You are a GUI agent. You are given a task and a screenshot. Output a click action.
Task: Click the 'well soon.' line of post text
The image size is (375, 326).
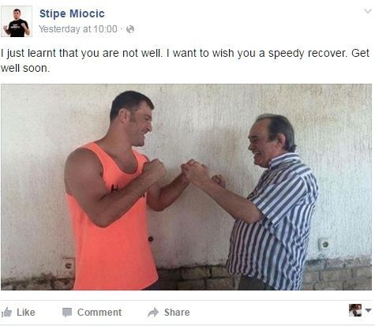click(x=25, y=68)
